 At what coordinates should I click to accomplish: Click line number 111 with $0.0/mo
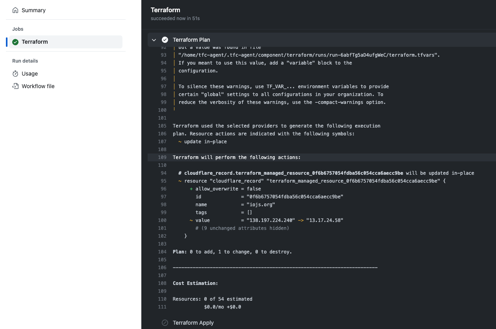(162, 307)
